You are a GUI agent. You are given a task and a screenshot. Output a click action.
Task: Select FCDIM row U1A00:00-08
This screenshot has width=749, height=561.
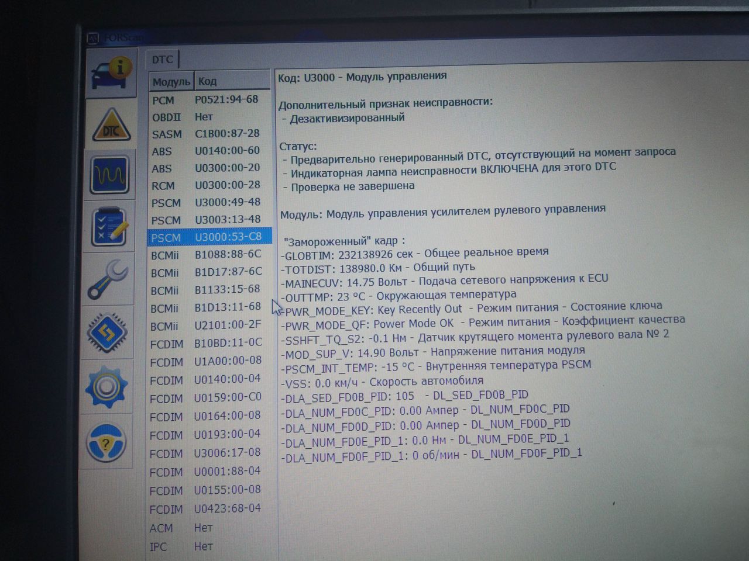209,361
